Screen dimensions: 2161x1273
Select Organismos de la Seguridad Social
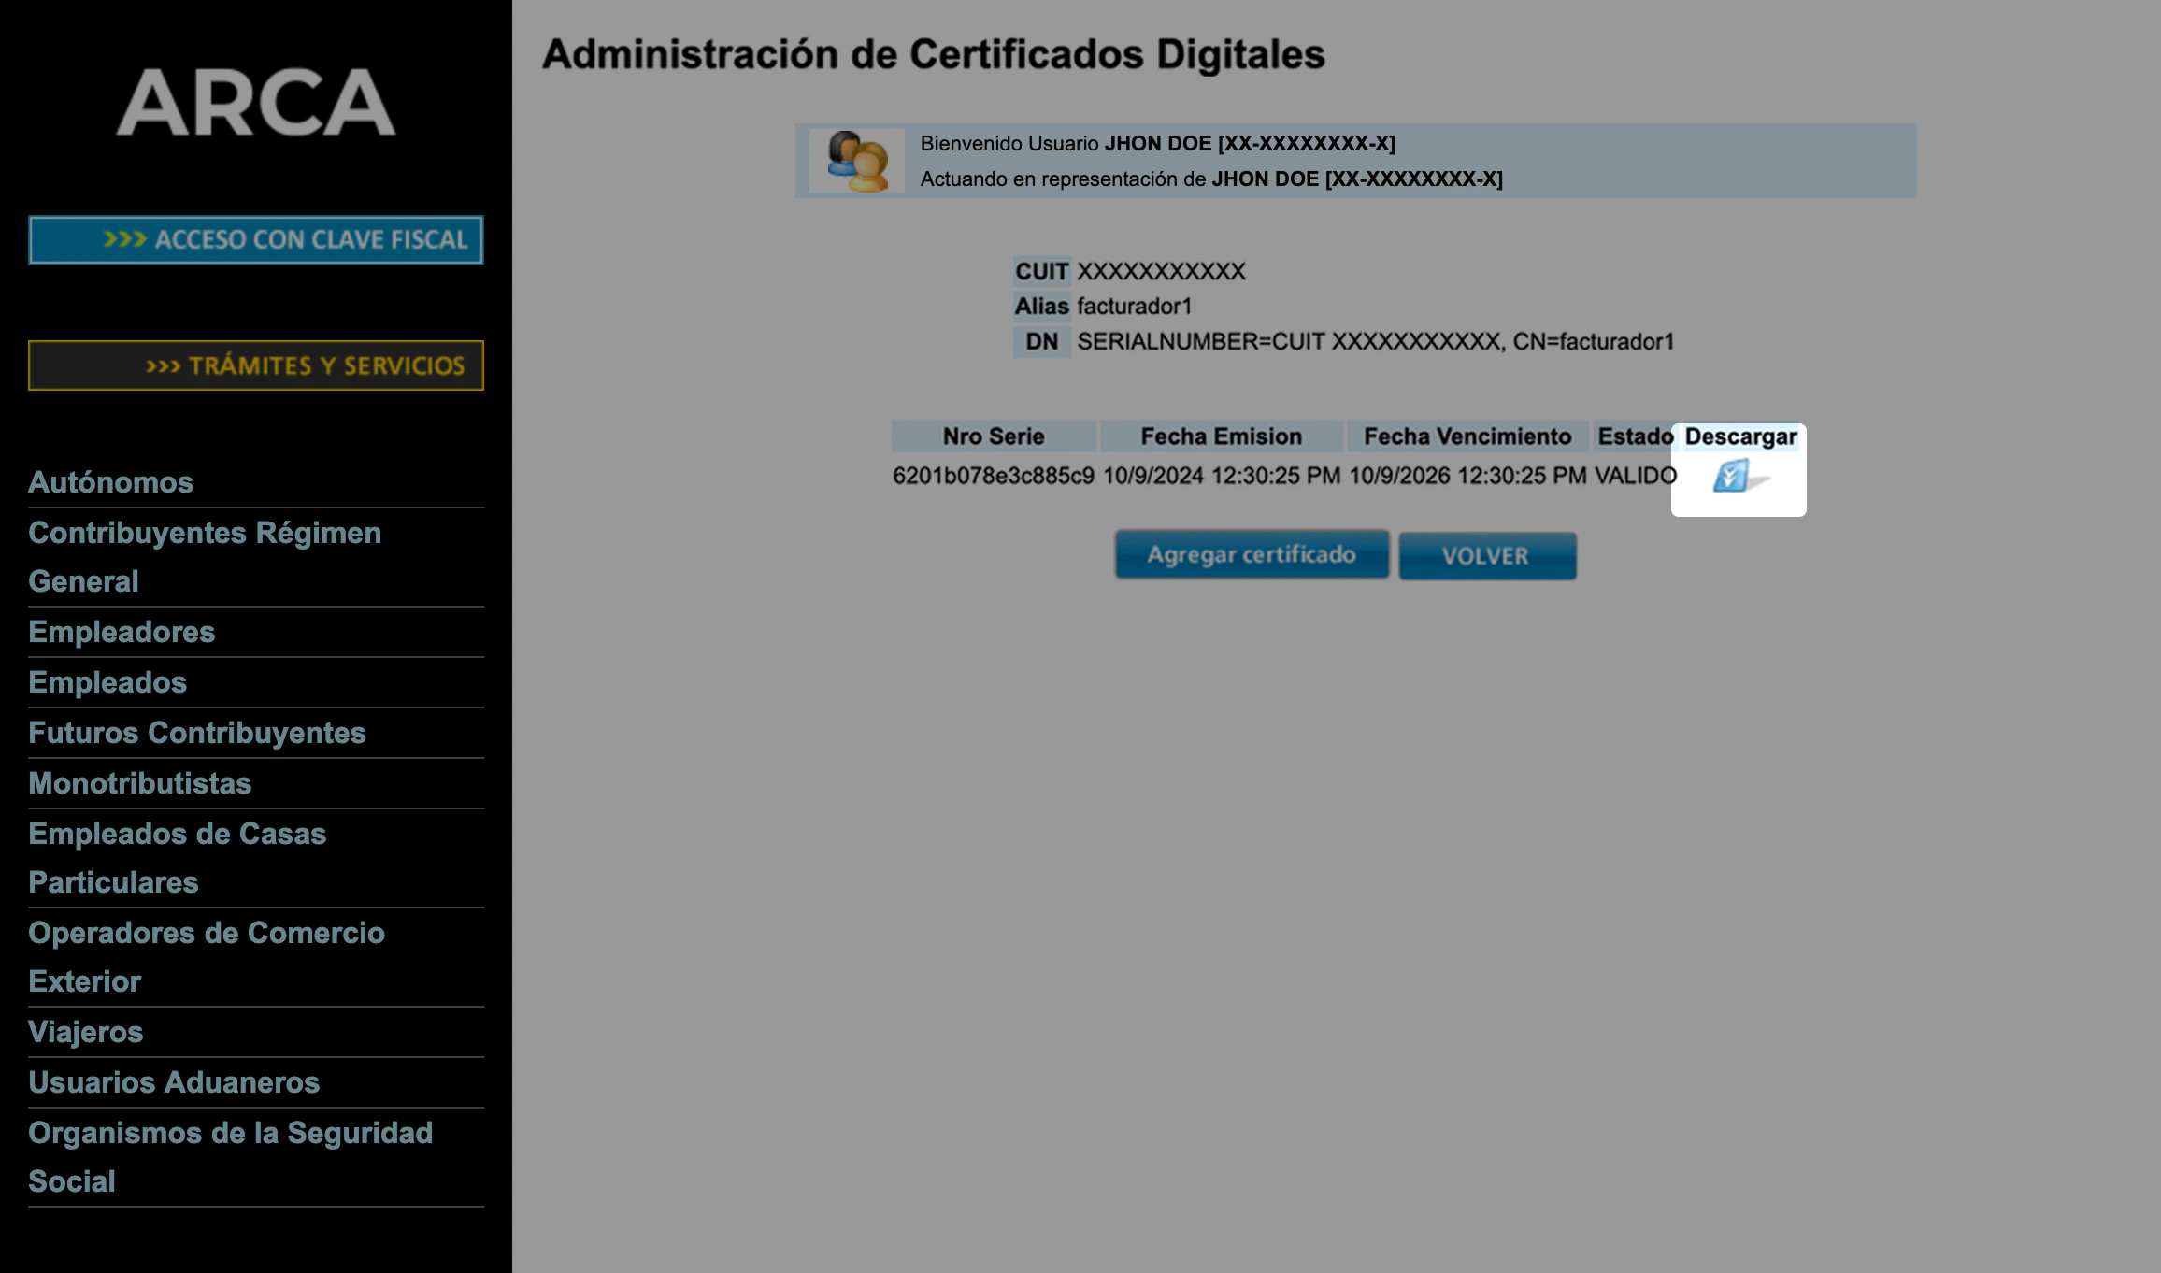[x=230, y=1156]
